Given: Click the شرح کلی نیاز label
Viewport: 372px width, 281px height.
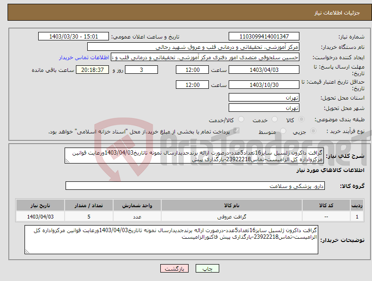Looking at the screenshot, I should (x=345, y=156).
